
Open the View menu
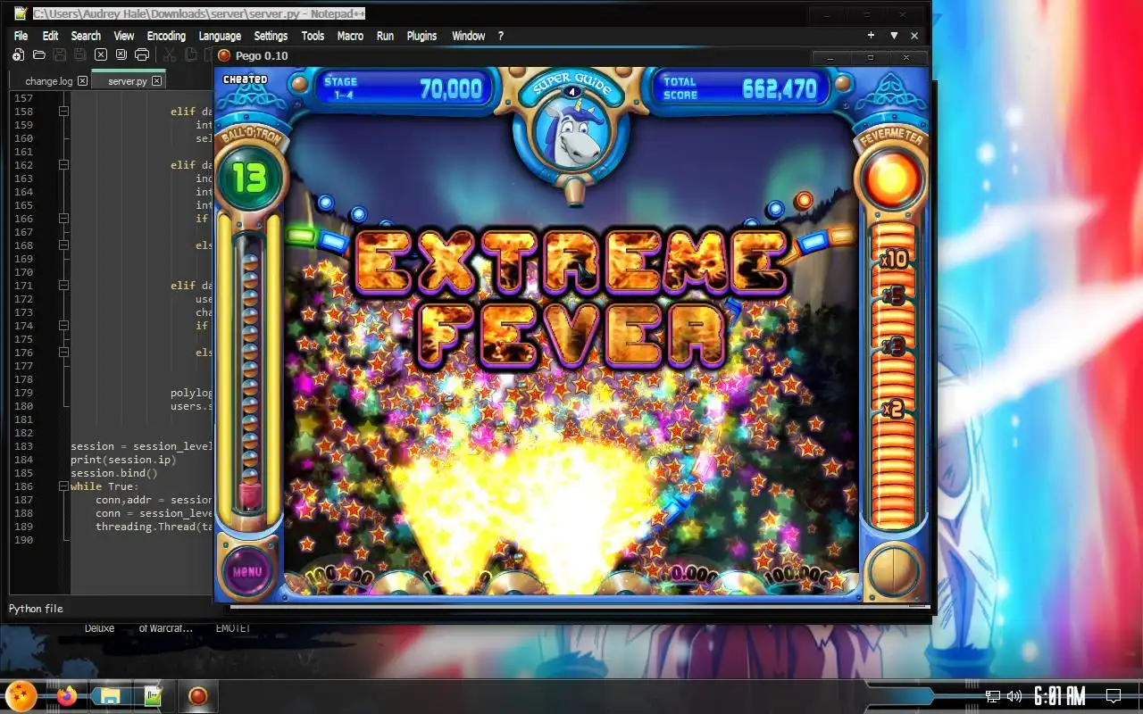click(124, 36)
